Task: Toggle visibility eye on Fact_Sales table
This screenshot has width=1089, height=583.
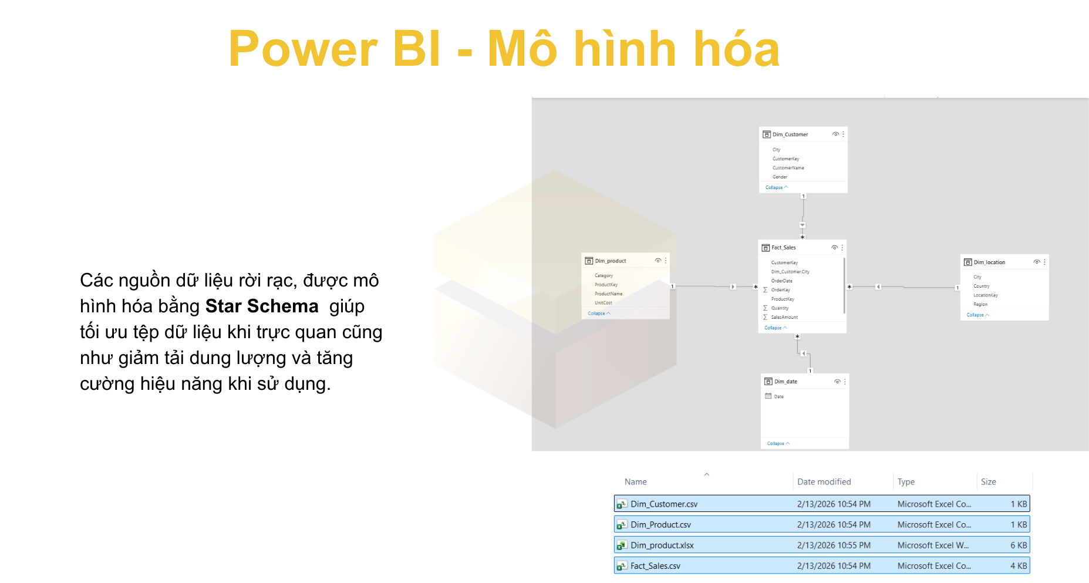Action: pos(834,248)
